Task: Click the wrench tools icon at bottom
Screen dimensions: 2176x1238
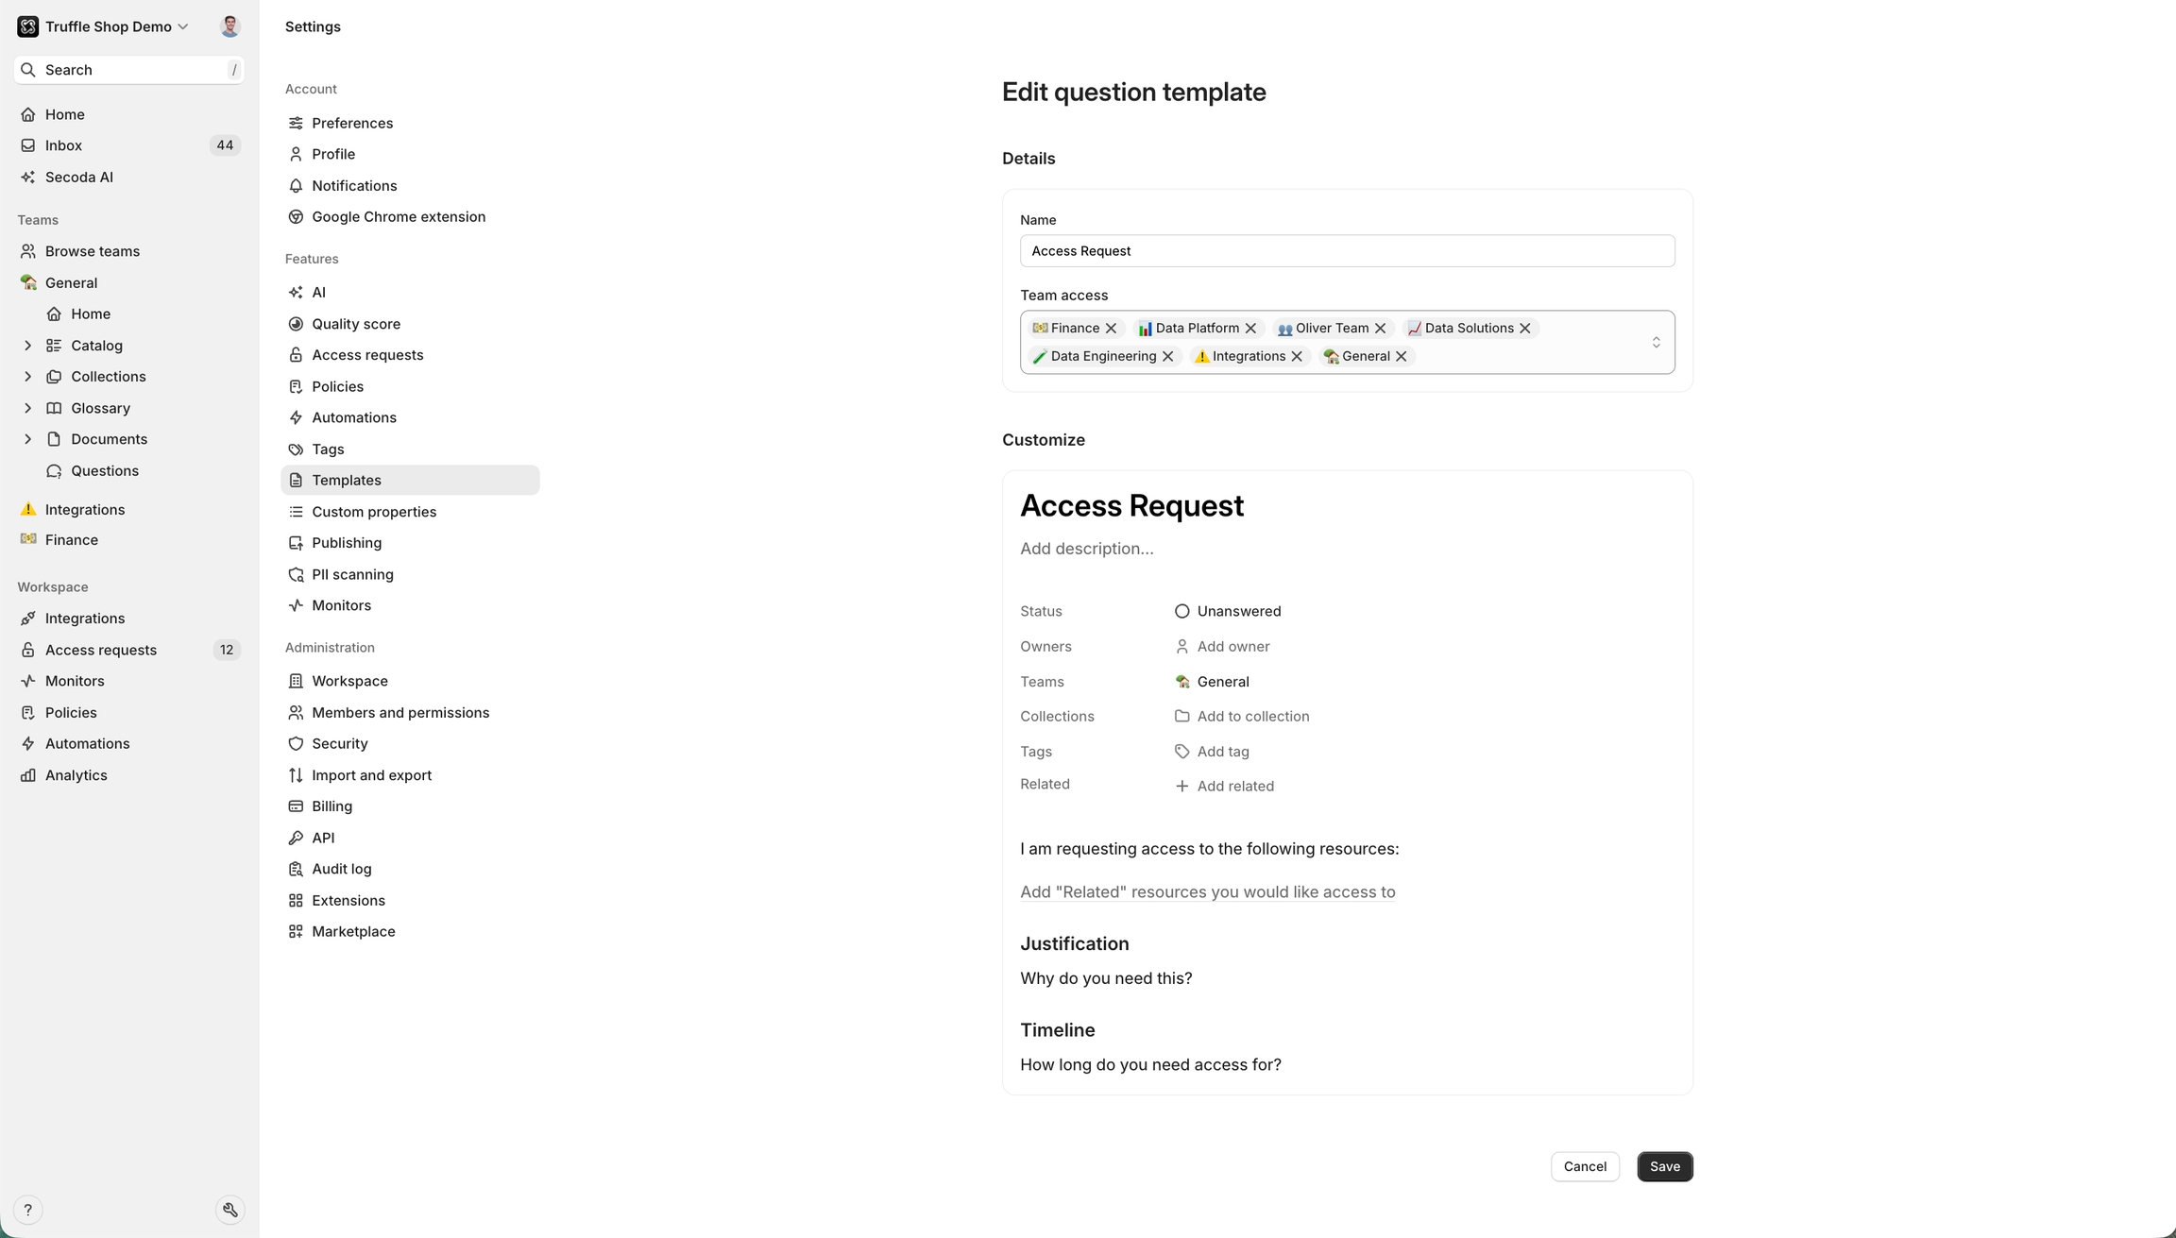Action: tap(229, 1210)
